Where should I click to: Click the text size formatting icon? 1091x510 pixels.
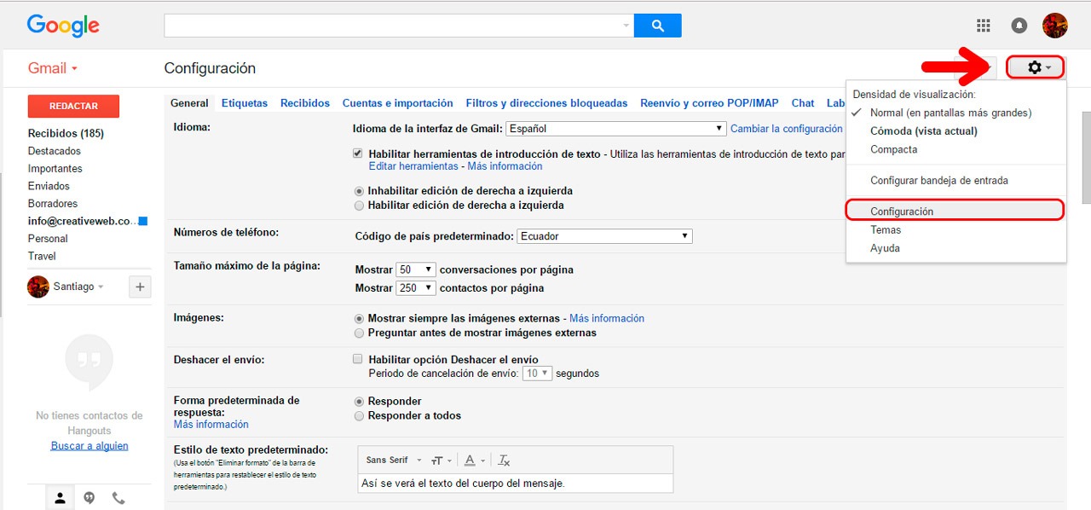pyautogui.click(x=440, y=461)
